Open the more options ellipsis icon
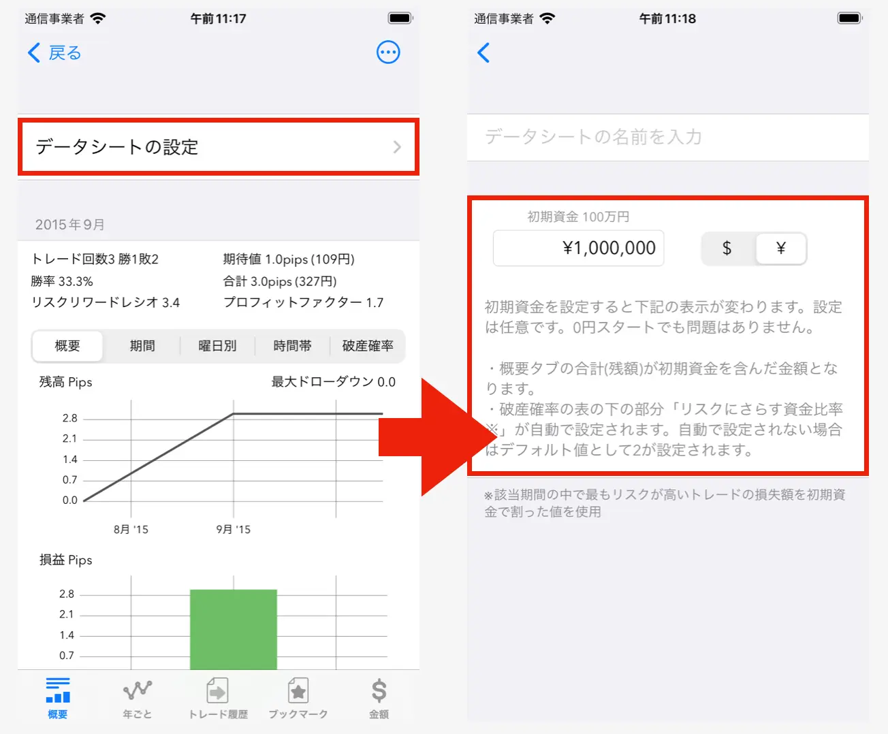This screenshot has width=888, height=734. [388, 52]
